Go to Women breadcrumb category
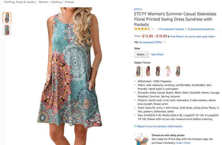This screenshot has height=145, width=222. (x=43, y=2)
